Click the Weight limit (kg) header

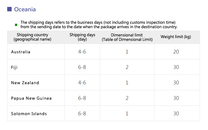176,37
